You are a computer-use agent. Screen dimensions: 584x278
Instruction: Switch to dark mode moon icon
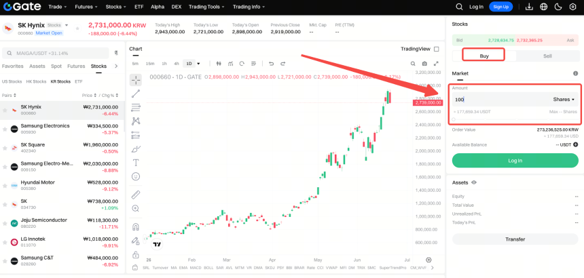click(x=558, y=7)
